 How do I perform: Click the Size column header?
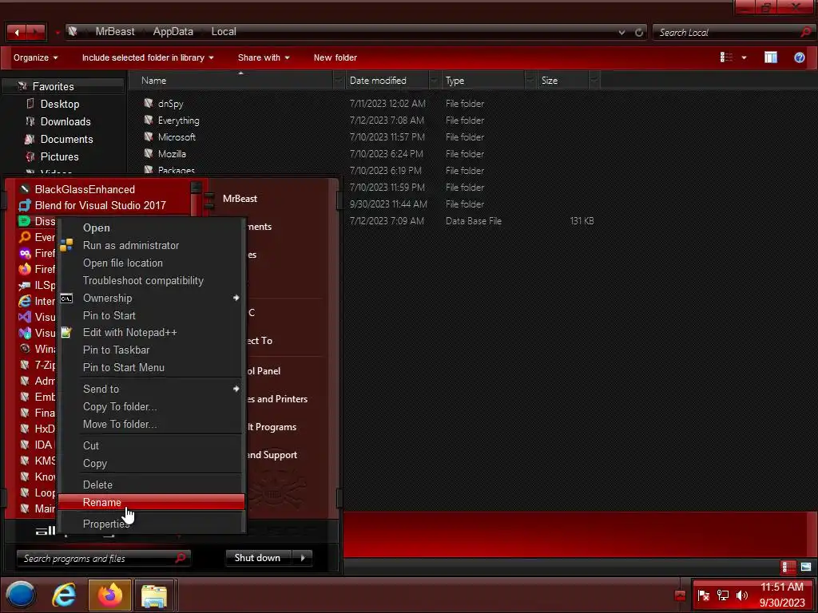click(563, 81)
